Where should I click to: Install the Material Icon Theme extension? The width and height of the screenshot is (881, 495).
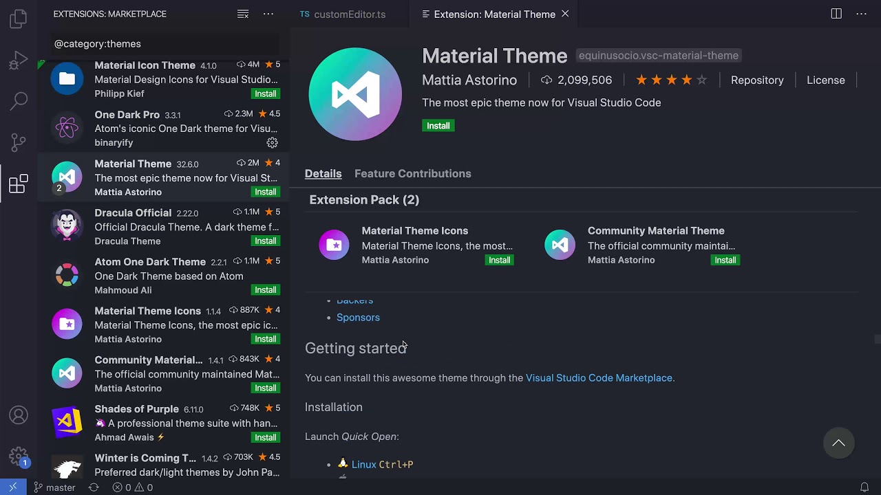pyautogui.click(x=265, y=93)
